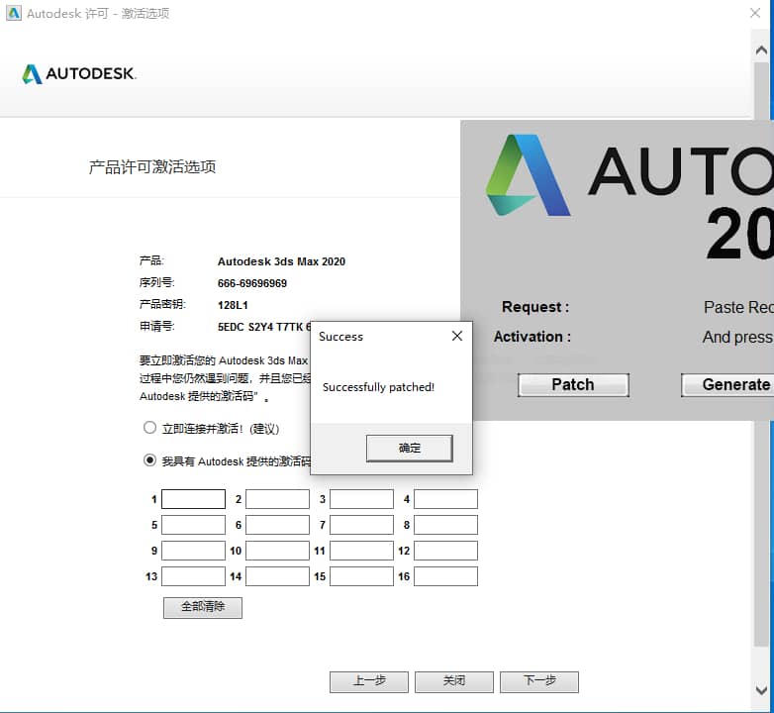
Task: Click the Autodesk logo in the header
Action: coord(78,74)
